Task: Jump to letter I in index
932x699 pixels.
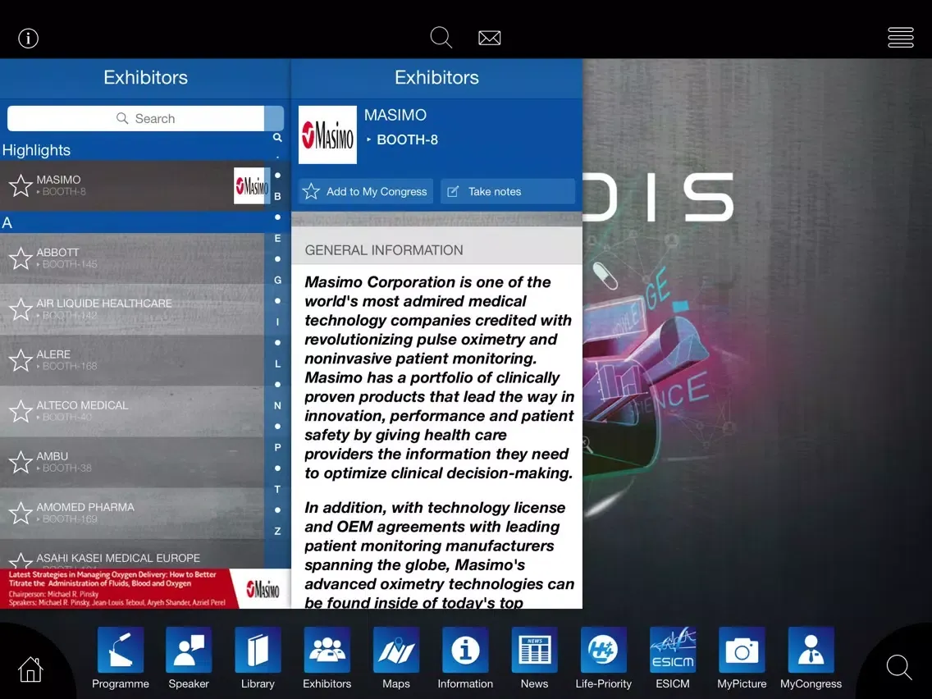Action: tap(277, 322)
